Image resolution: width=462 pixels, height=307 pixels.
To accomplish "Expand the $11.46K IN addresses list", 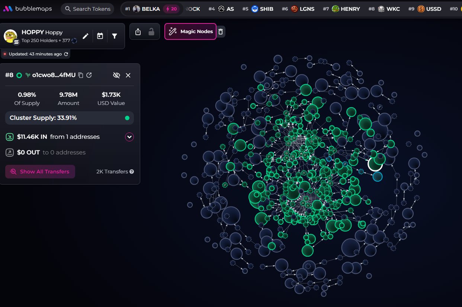I will 129,137.
